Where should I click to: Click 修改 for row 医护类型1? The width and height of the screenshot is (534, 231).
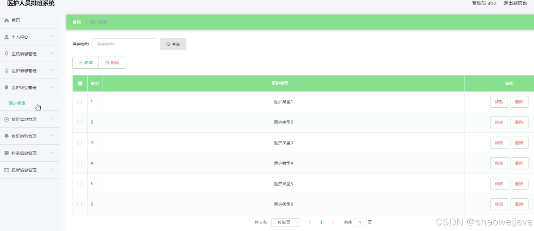(x=499, y=102)
